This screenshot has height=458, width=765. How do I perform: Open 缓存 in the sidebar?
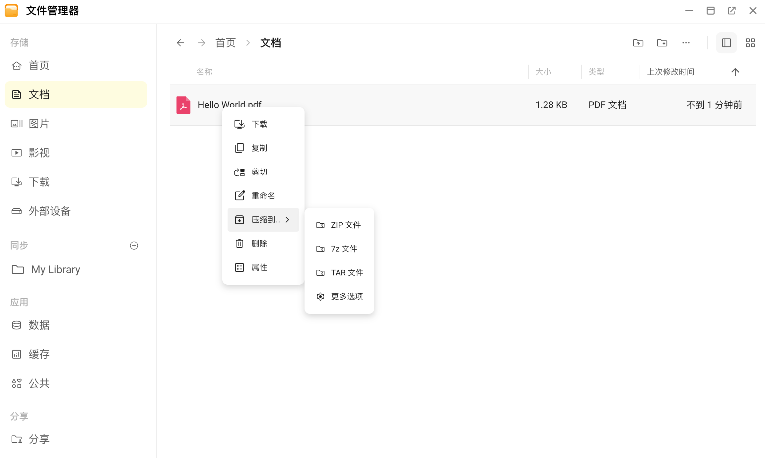[x=76, y=354]
